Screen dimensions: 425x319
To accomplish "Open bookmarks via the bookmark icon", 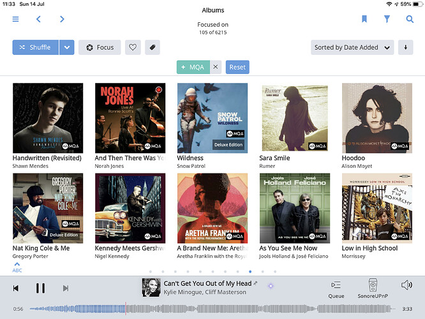I will pos(364,19).
